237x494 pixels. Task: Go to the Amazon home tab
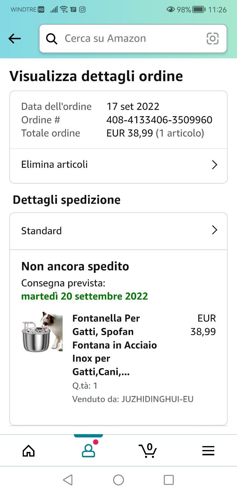[x=28, y=450]
